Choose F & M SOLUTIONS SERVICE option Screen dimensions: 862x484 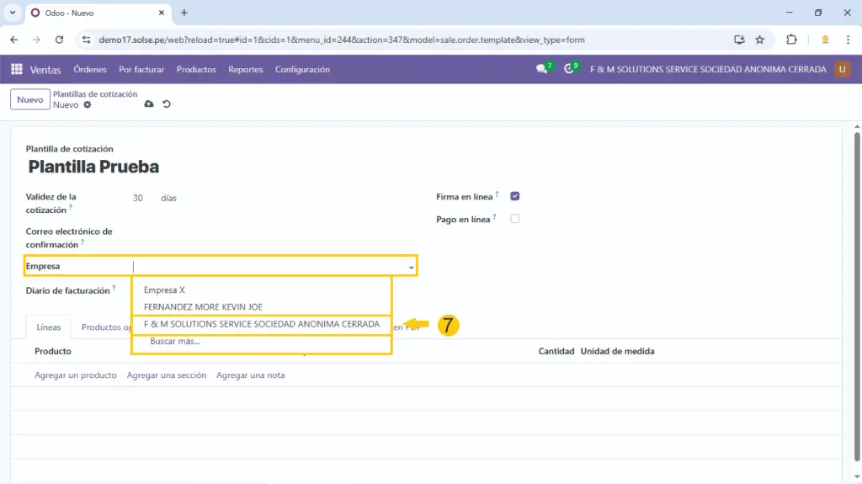coord(261,324)
